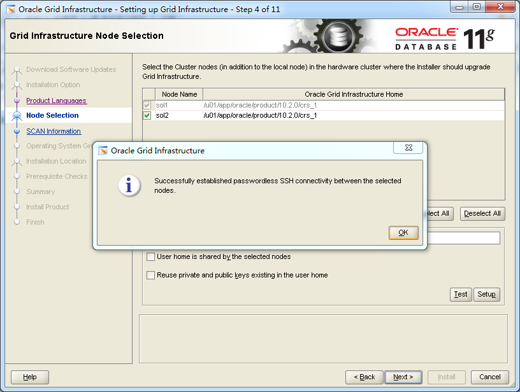Select the sol2 node name cell

tap(179, 116)
